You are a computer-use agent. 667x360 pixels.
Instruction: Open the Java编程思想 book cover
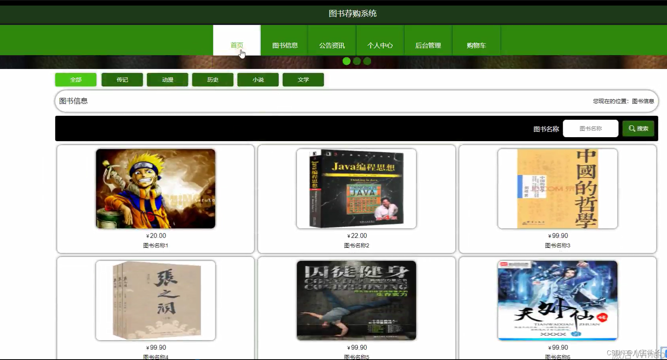356,189
